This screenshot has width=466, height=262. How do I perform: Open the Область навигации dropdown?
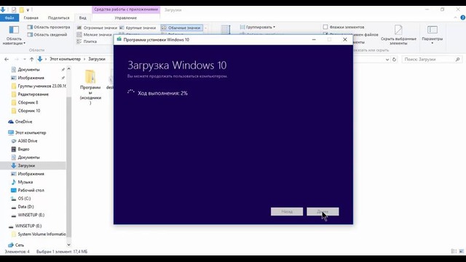pos(14,35)
